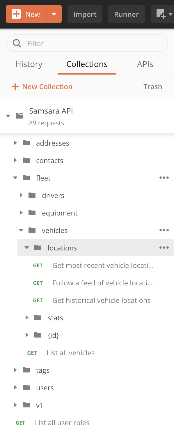Click the Import button
Viewport: 174px width, 431px height.
tap(85, 14)
